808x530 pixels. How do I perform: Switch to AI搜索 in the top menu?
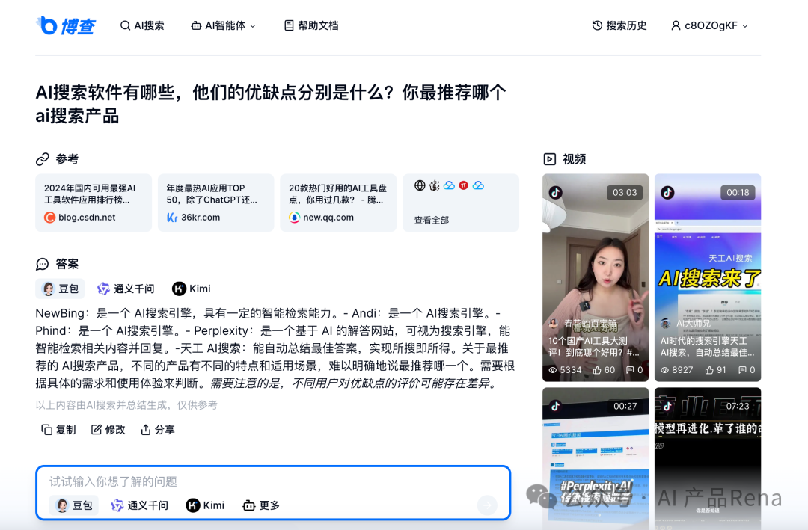[142, 25]
